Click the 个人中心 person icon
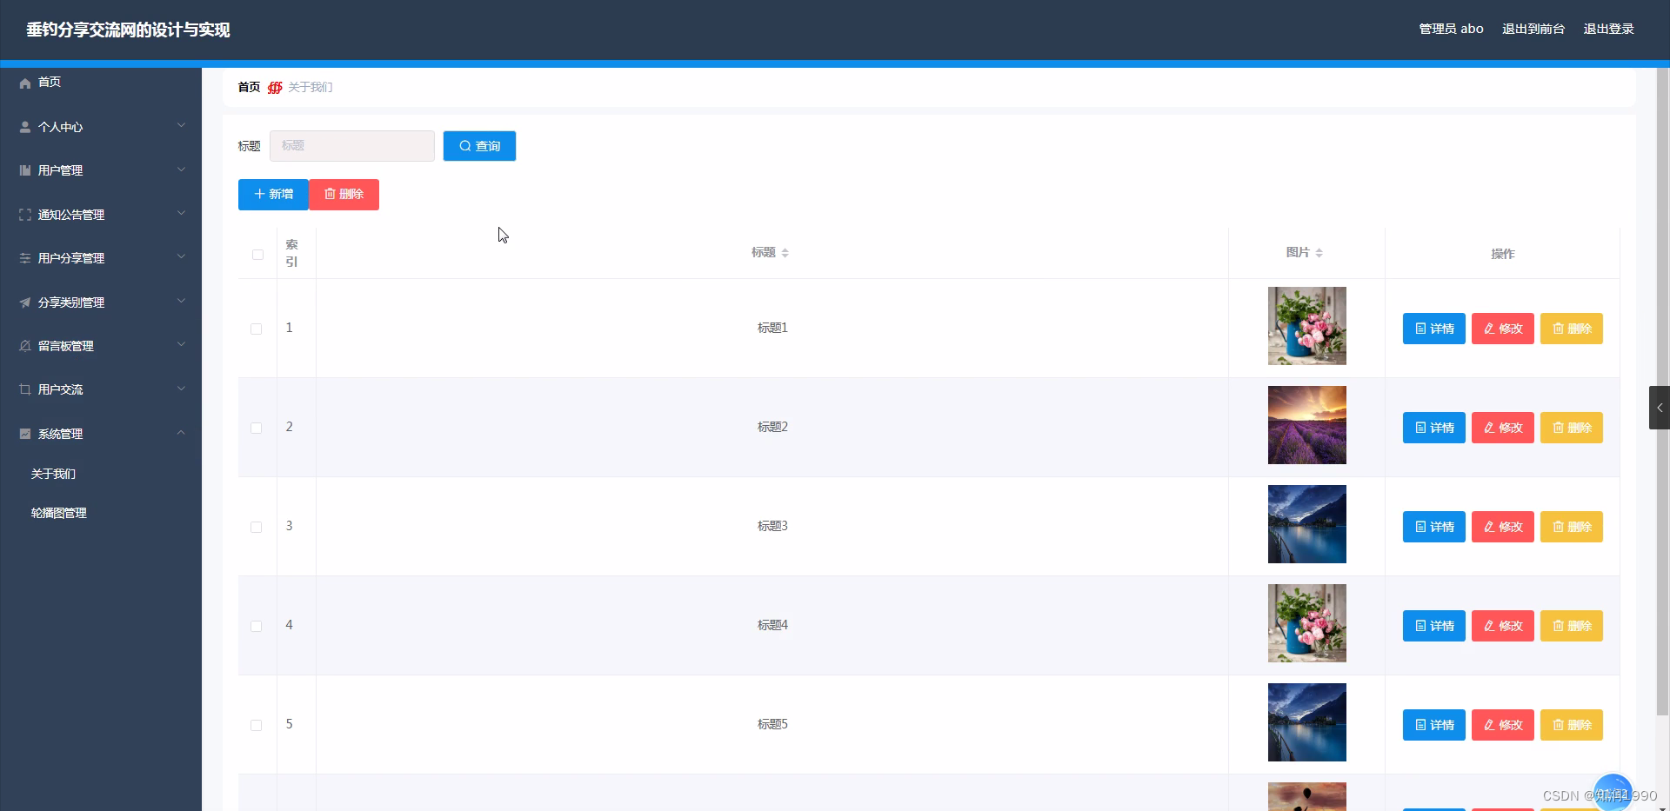 tap(24, 127)
